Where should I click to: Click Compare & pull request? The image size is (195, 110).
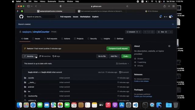tap(118, 49)
